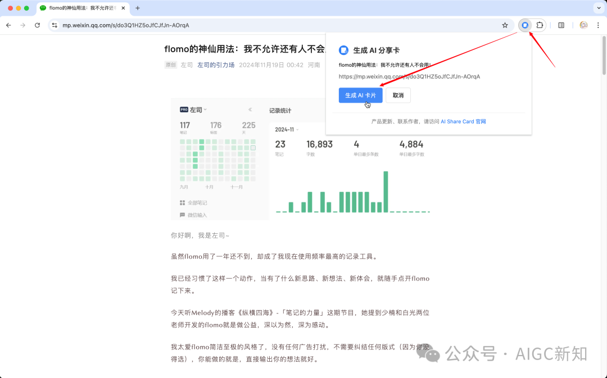Open a new tab with plus button
The width and height of the screenshot is (607, 378).
click(138, 8)
